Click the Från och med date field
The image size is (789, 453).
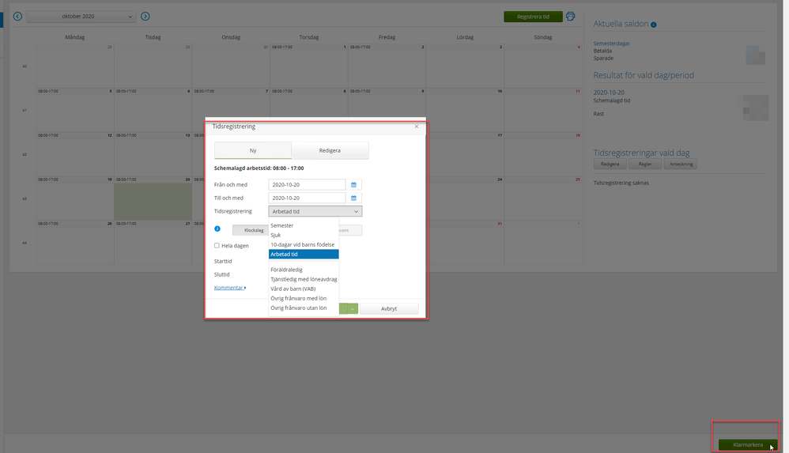[x=307, y=185]
